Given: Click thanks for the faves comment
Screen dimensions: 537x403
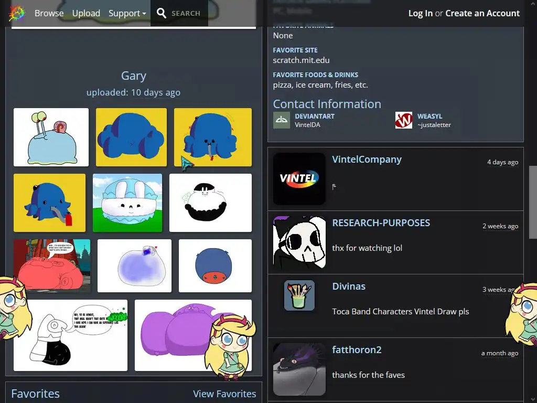Looking at the screenshot, I should point(369,375).
